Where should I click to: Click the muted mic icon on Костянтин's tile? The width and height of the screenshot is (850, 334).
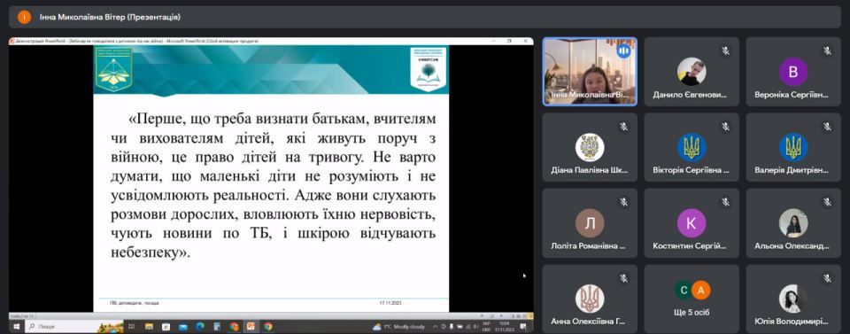(x=725, y=202)
